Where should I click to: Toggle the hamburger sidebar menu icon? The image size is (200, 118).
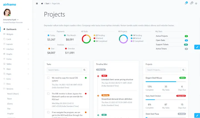point(37,4)
